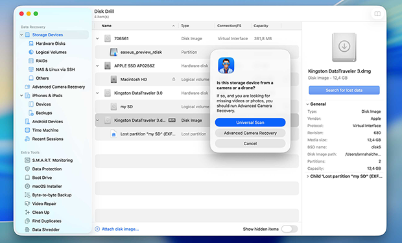
Task: Open Time Machine
Action: [45, 130]
